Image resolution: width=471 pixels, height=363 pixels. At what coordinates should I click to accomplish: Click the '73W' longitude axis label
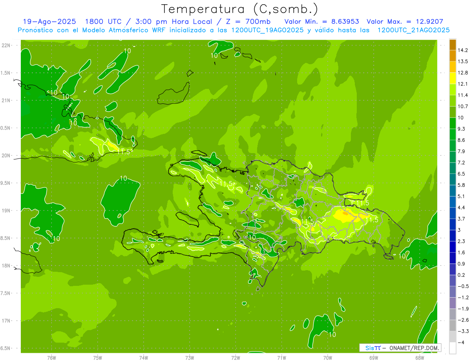click(190, 358)
